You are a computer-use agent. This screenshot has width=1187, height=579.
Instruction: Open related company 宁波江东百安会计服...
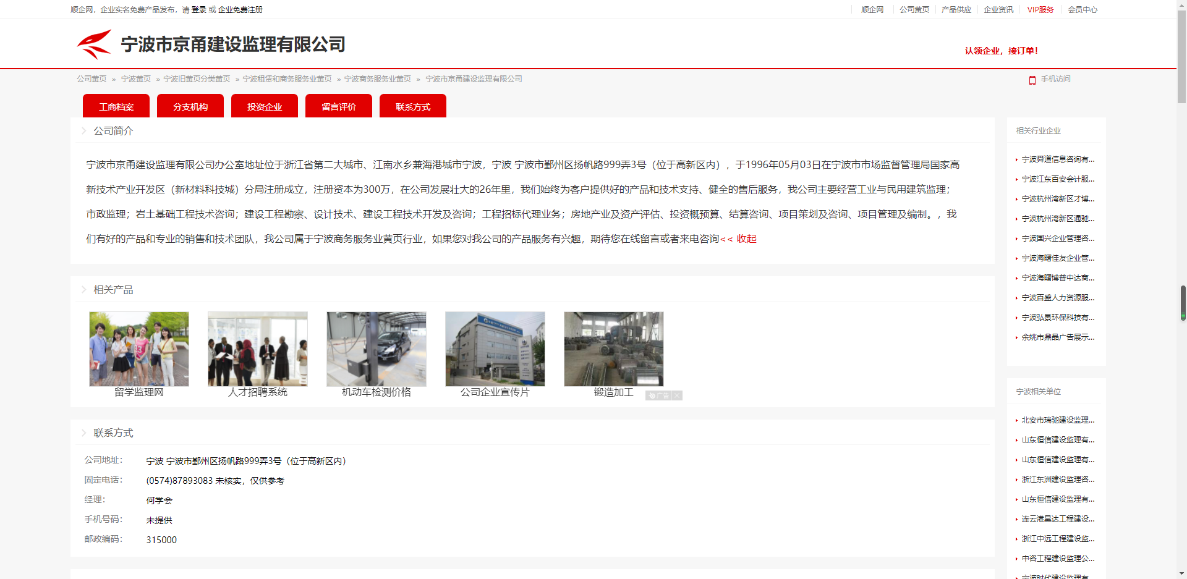1058,179
